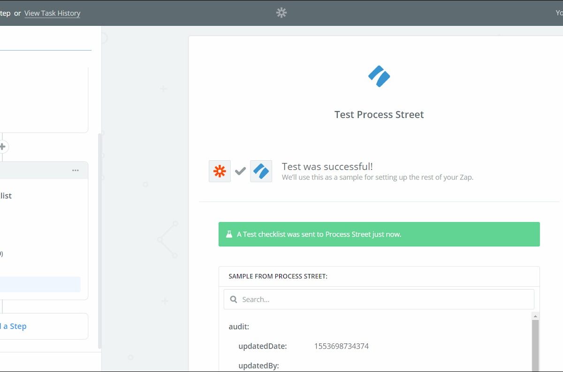Viewport: 563px width, 372px height.
Task: Click the magnifier icon in sample search
Action: coord(233,299)
